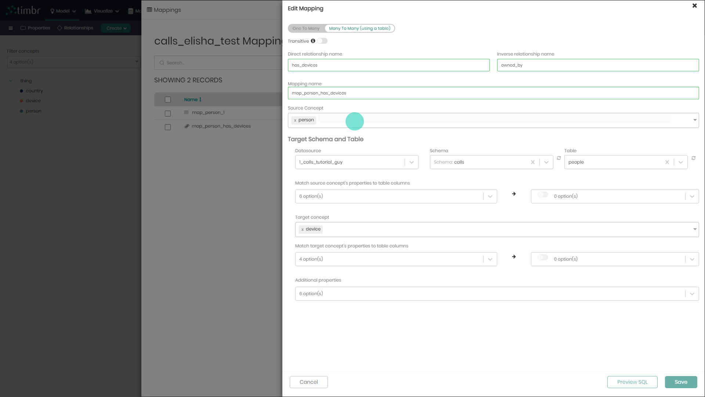The image size is (705, 397).
Task: Open the Model menu
Action: 63,11
